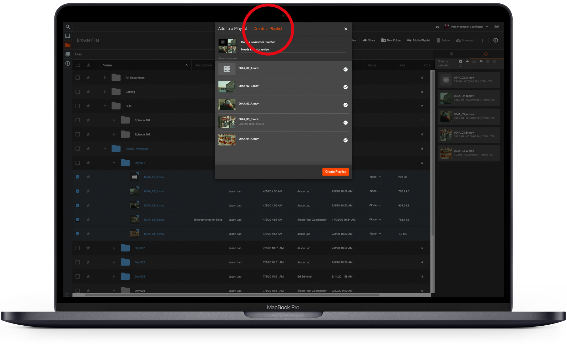
Task: Switch to the Add to a Playlist tab
Action: point(232,29)
